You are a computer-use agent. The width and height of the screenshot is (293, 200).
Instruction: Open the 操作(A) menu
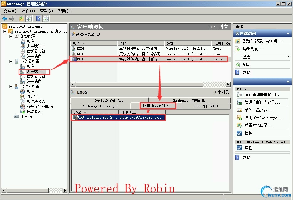pos(28,11)
